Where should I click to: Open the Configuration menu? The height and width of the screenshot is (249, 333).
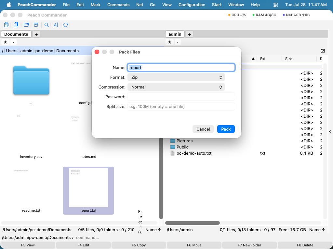192,5
